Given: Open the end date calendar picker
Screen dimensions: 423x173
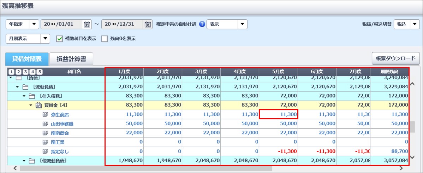Looking at the screenshot, I should [148, 24].
